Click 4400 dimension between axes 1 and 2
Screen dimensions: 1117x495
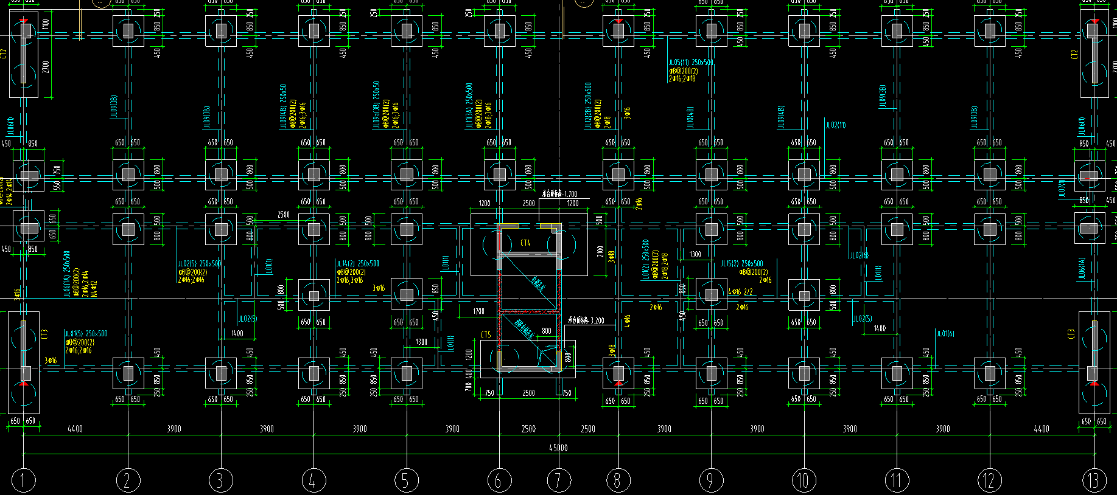tap(75, 429)
